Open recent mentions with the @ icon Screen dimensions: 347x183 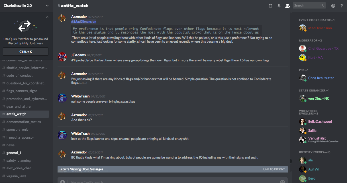pyautogui.click(x=333, y=6)
